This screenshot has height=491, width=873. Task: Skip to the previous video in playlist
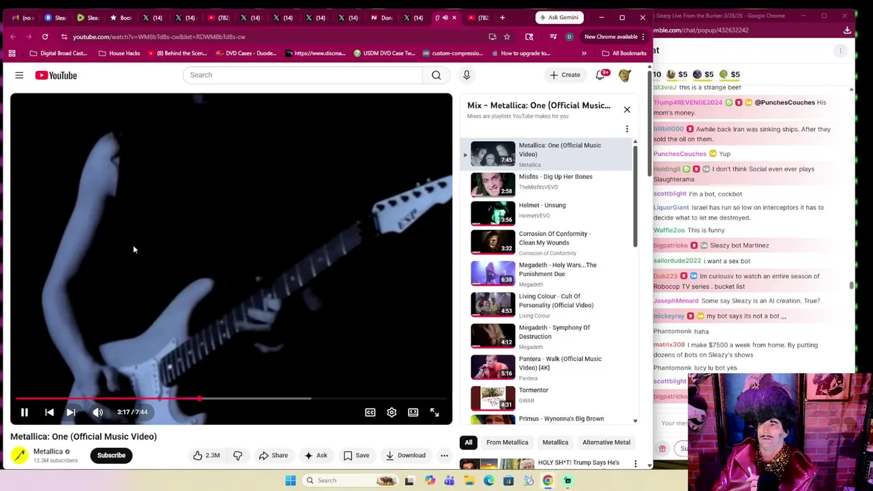point(49,412)
